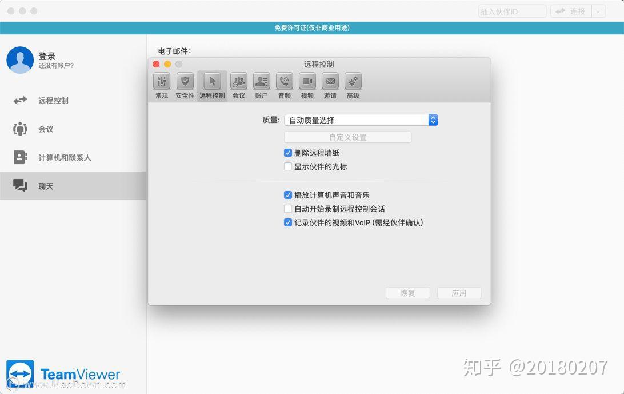
Task: Expand the 自动质量选择 combo box
Action: click(x=433, y=120)
